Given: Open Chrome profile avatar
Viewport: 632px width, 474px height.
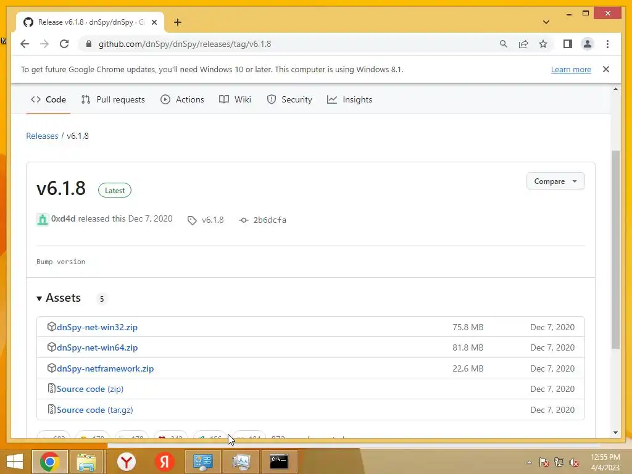Looking at the screenshot, I should click(x=588, y=44).
